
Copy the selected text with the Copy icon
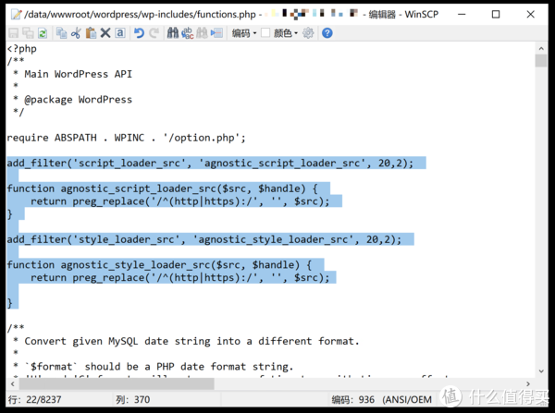tap(62, 33)
